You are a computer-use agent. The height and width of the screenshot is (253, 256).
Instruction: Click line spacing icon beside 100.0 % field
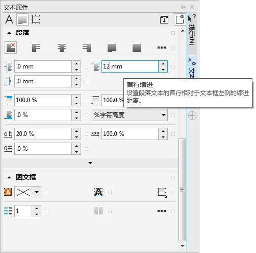[95, 100]
